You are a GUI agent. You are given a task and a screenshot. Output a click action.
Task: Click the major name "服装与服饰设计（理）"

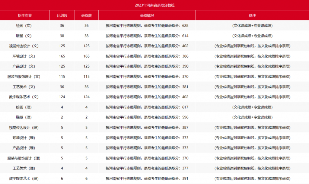pyautogui.click(x=24, y=158)
